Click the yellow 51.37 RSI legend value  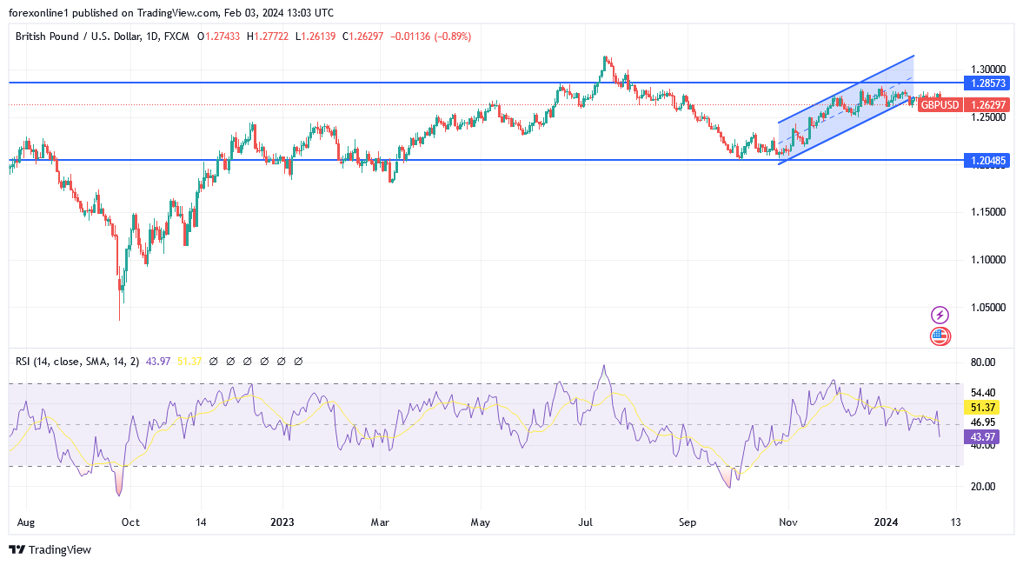coord(189,362)
